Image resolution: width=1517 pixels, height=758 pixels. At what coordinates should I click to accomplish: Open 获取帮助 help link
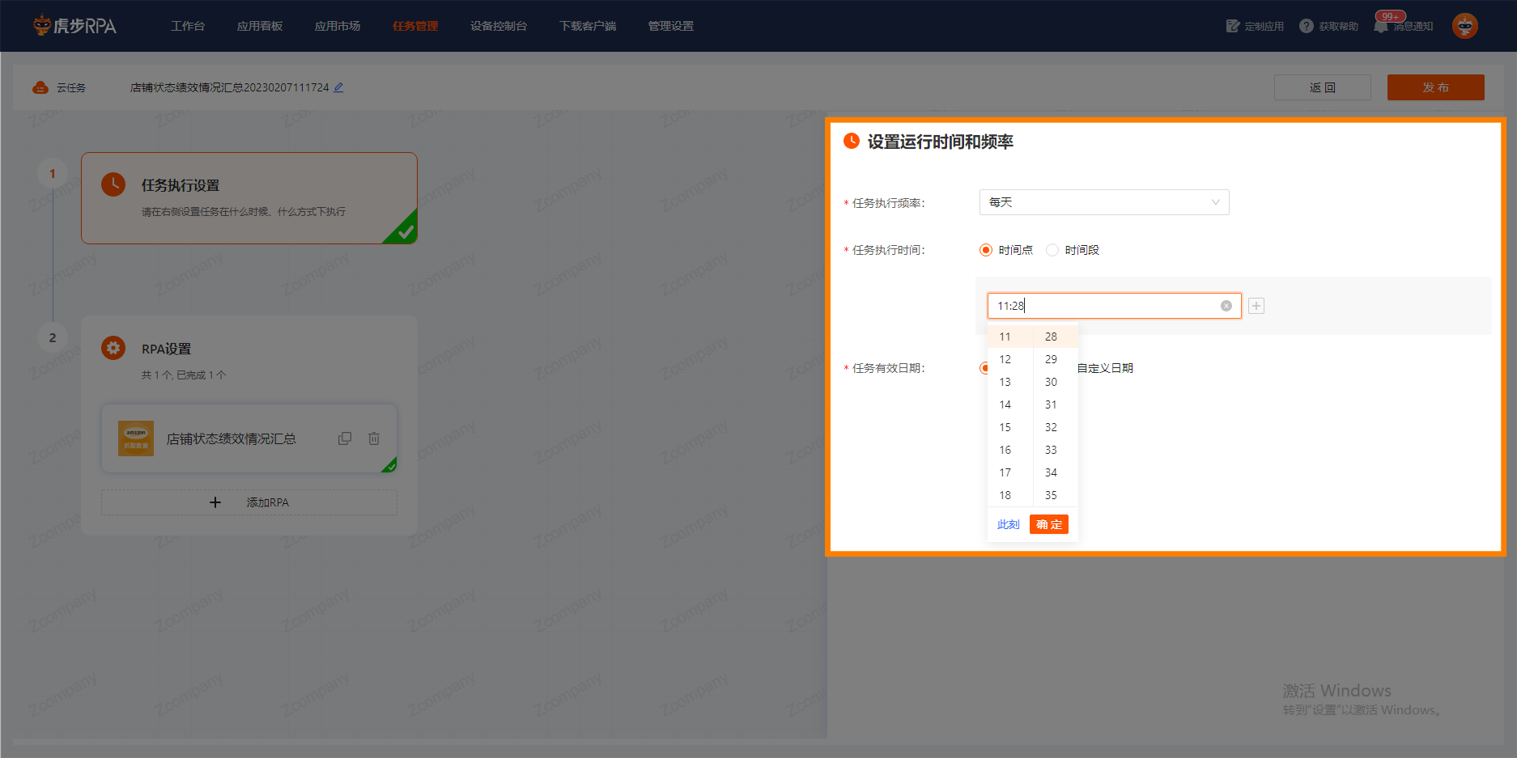1328,26
